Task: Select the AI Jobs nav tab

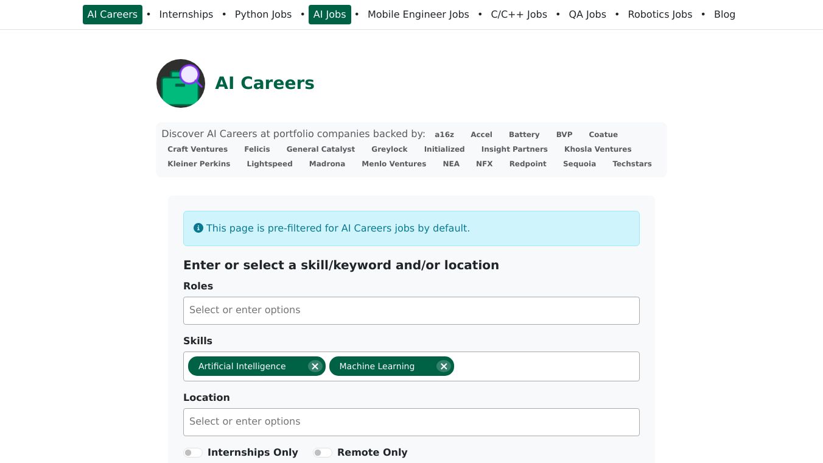Action: [x=330, y=15]
